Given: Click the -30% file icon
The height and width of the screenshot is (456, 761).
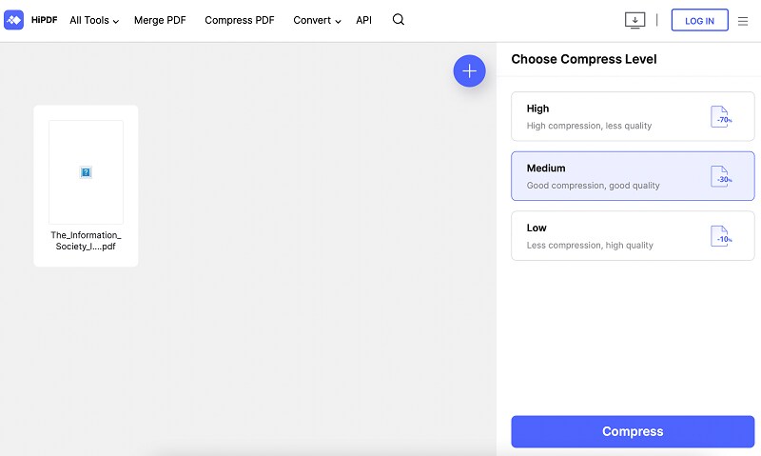Looking at the screenshot, I should [x=721, y=176].
